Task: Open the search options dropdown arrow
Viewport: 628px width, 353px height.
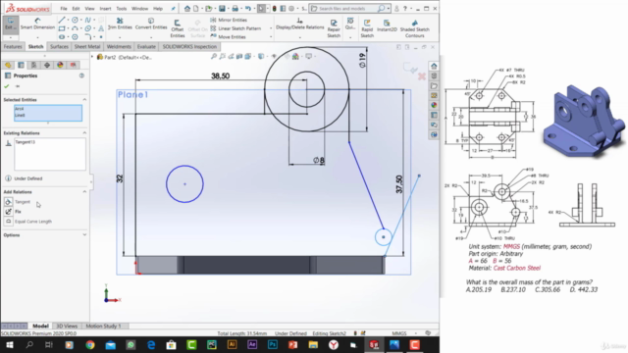Action: point(389,9)
